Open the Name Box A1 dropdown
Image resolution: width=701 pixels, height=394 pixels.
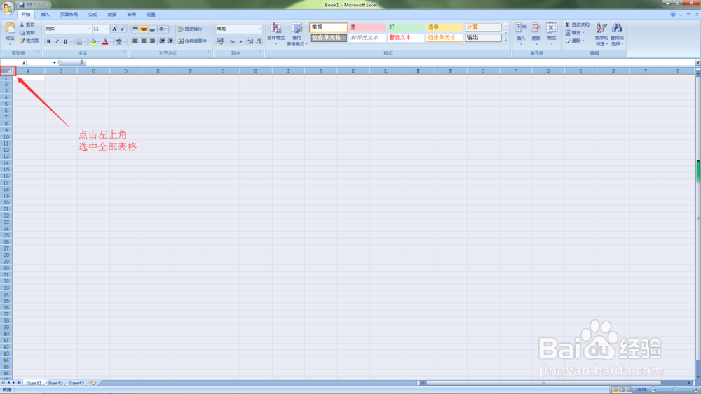[55, 63]
